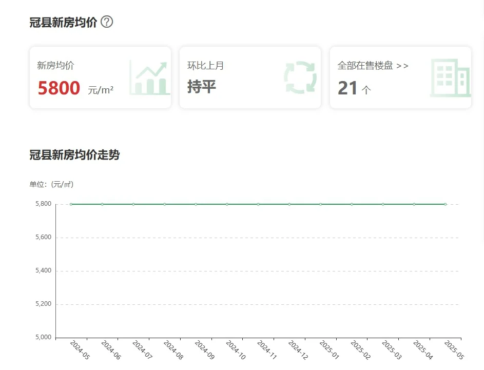Select the last chart data point for 2025-05
Screen dimensions: 484x370
click(446, 204)
